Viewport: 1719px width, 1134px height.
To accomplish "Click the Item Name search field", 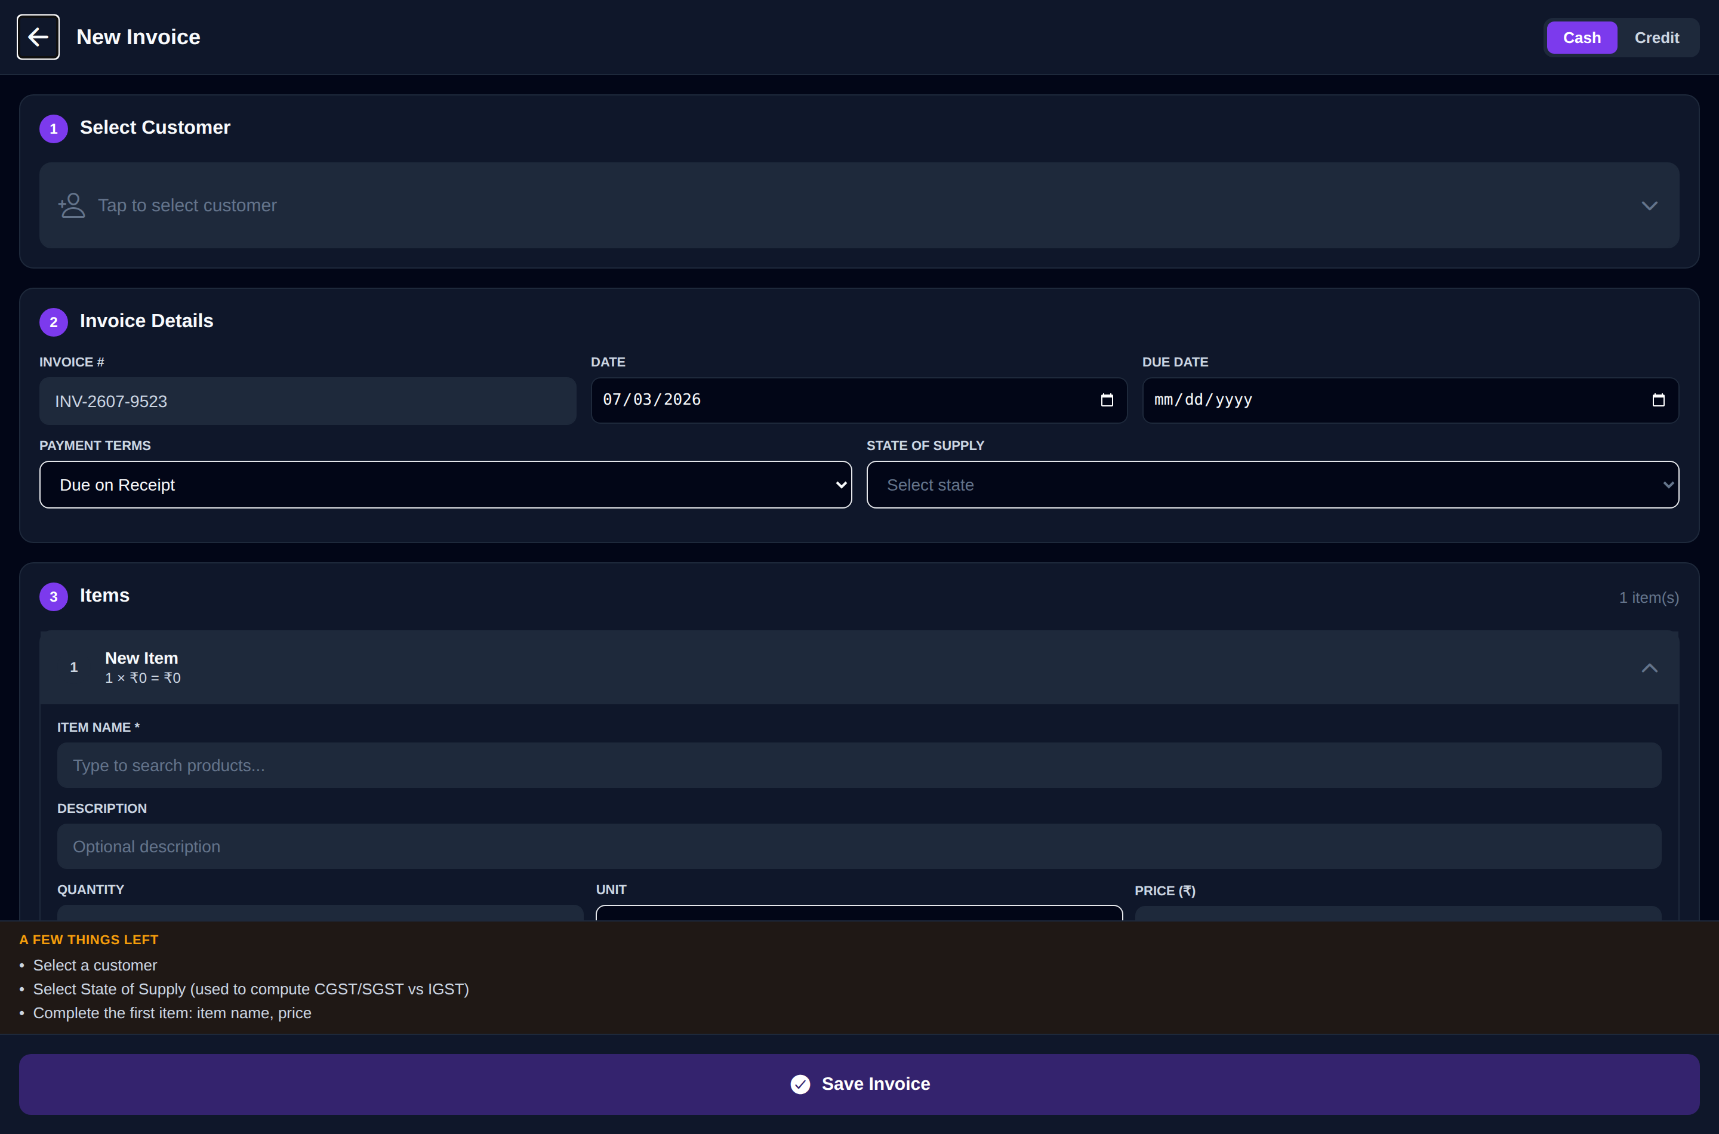I will (859, 765).
